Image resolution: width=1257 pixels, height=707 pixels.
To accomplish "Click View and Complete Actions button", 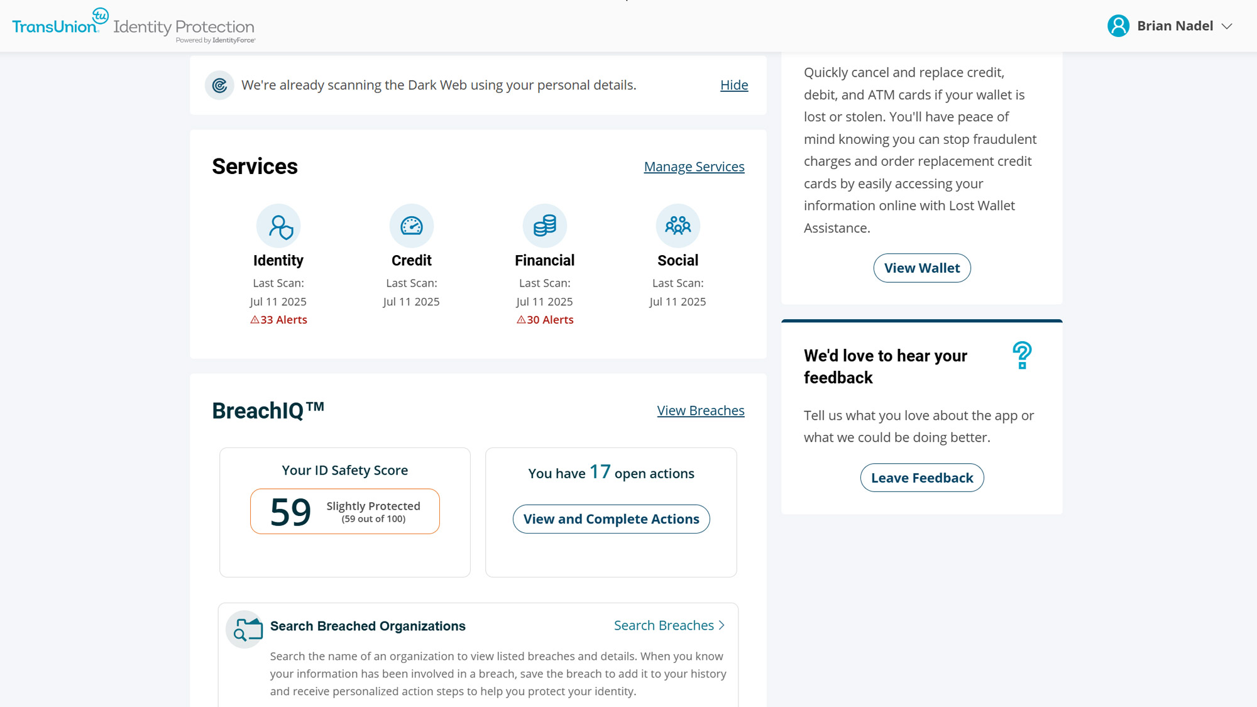I will click(611, 519).
